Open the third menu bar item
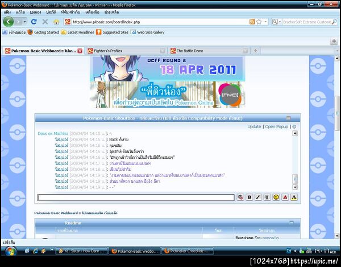This screenshot has height=267, width=341. point(35,12)
